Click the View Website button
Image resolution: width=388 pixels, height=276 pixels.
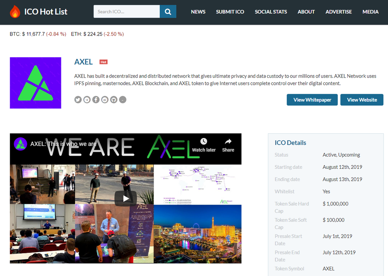pyautogui.click(x=362, y=100)
